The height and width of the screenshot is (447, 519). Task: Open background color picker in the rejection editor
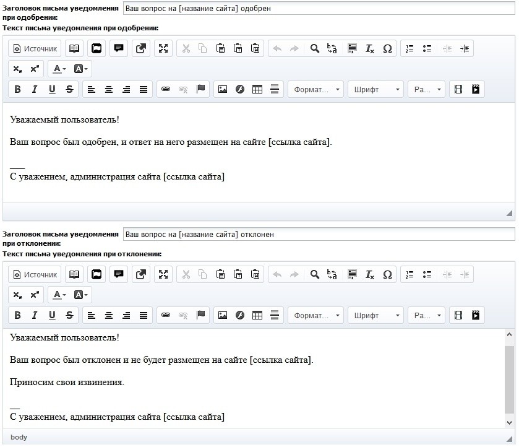pos(81,295)
